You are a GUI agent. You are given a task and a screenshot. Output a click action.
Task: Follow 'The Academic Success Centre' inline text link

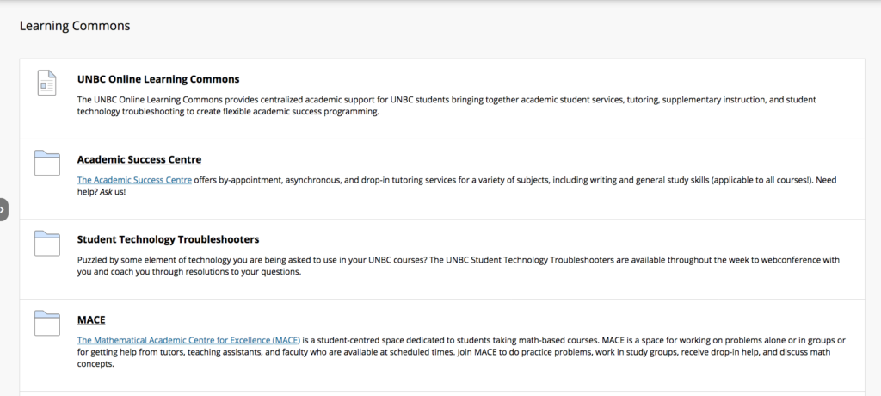point(134,180)
